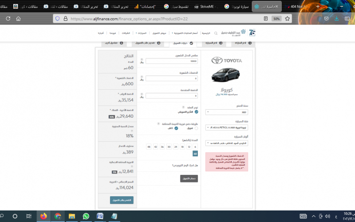This screenshot has height=222, width=355.
Task: Open the car category فئة السيارة dropdown
Action: pos(227,127)
